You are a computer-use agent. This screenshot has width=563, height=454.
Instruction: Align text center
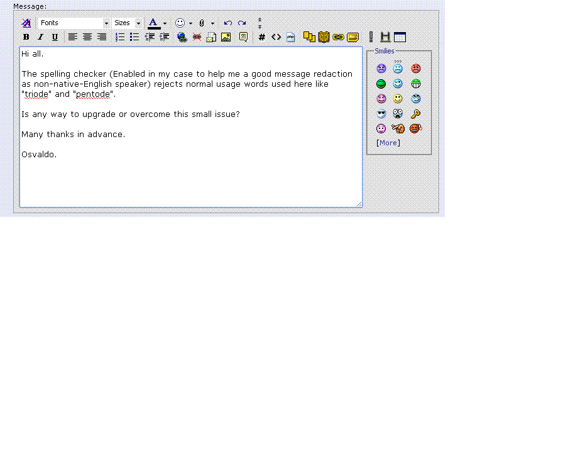point(87,37)
